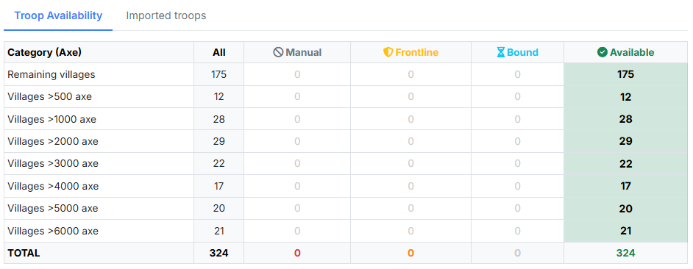This screenshot has height=269, width=693.
Task: Click the gray Bound total 0
Action: pyautogui.click(x=517, y=253)
